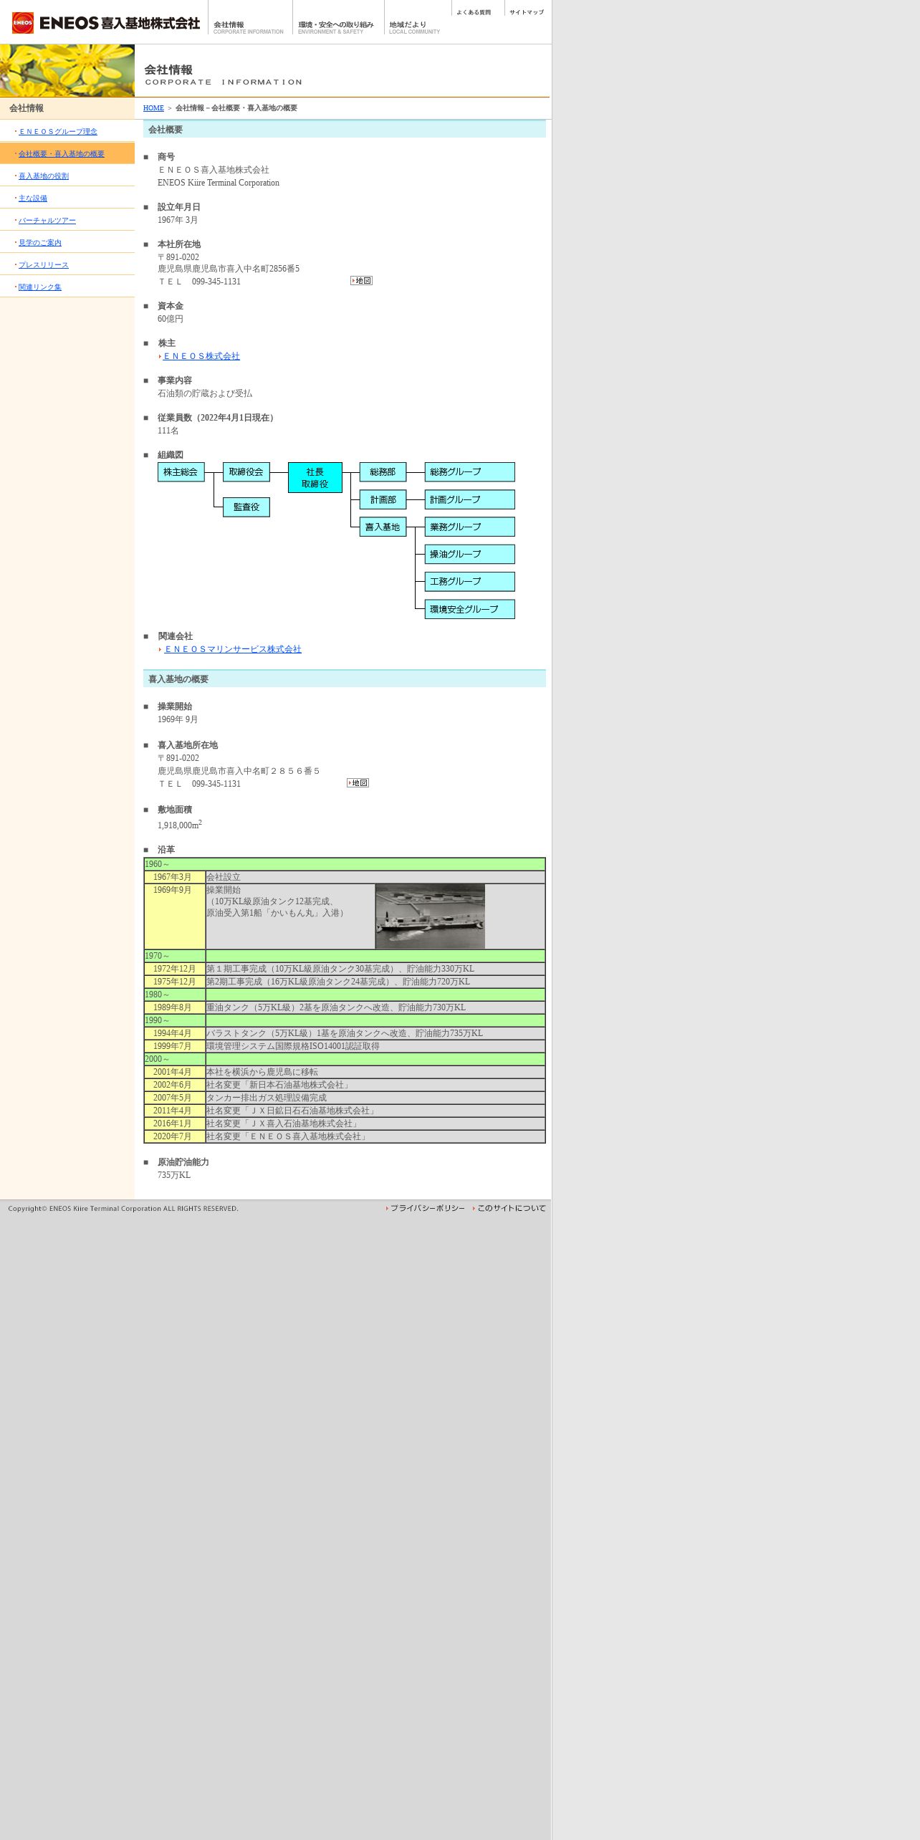Viewport: 920px width, 1840px height.
Task: Click the 業務グループ org chart box
Action: coord(470,527)
